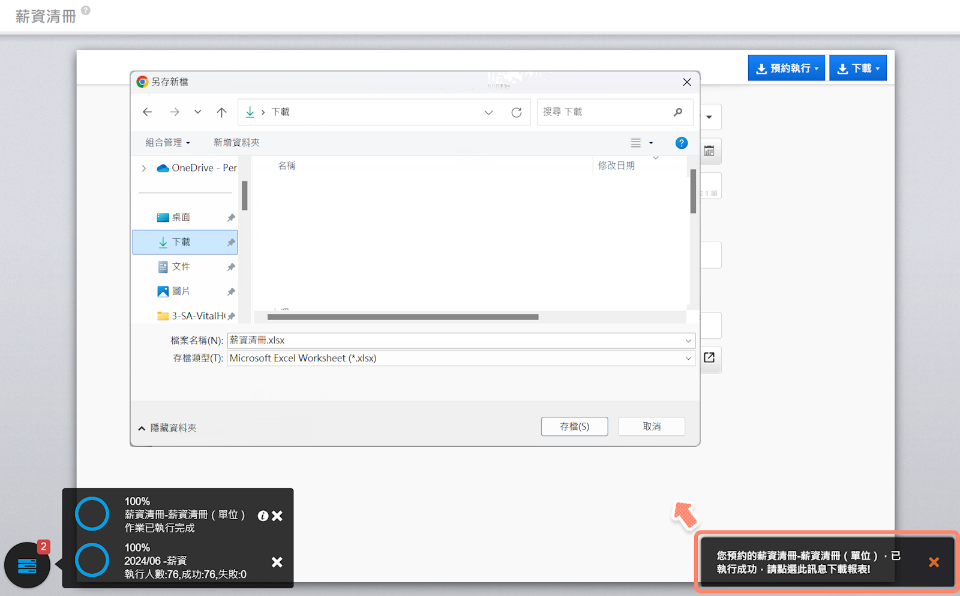960x596 pixels.
Task: Refresh the Downloads folder listing
Action: tap(516, 112)
